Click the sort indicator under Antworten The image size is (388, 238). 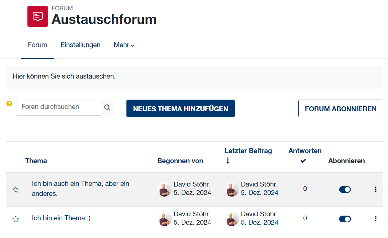[303, 161]
